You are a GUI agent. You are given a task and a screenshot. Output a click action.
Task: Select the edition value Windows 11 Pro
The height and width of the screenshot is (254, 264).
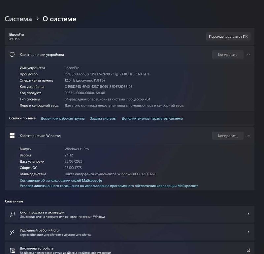77,149
